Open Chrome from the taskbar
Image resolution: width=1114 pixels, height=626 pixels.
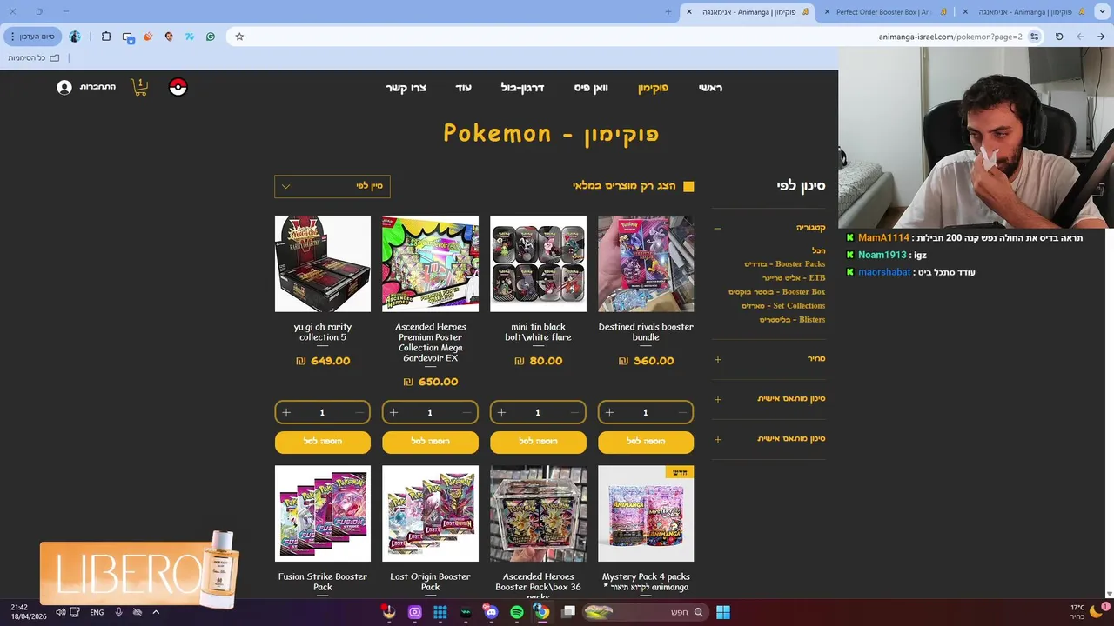[542, 612]
